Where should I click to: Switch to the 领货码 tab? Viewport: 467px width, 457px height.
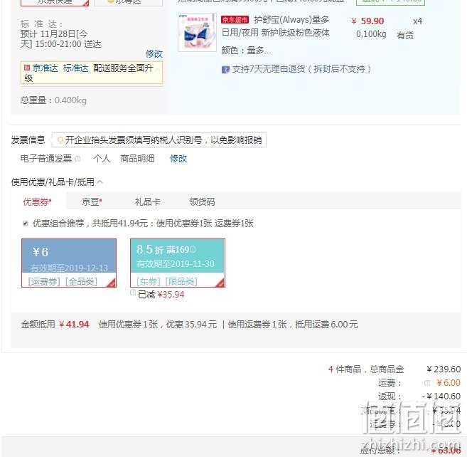click(x=202, y=202)
